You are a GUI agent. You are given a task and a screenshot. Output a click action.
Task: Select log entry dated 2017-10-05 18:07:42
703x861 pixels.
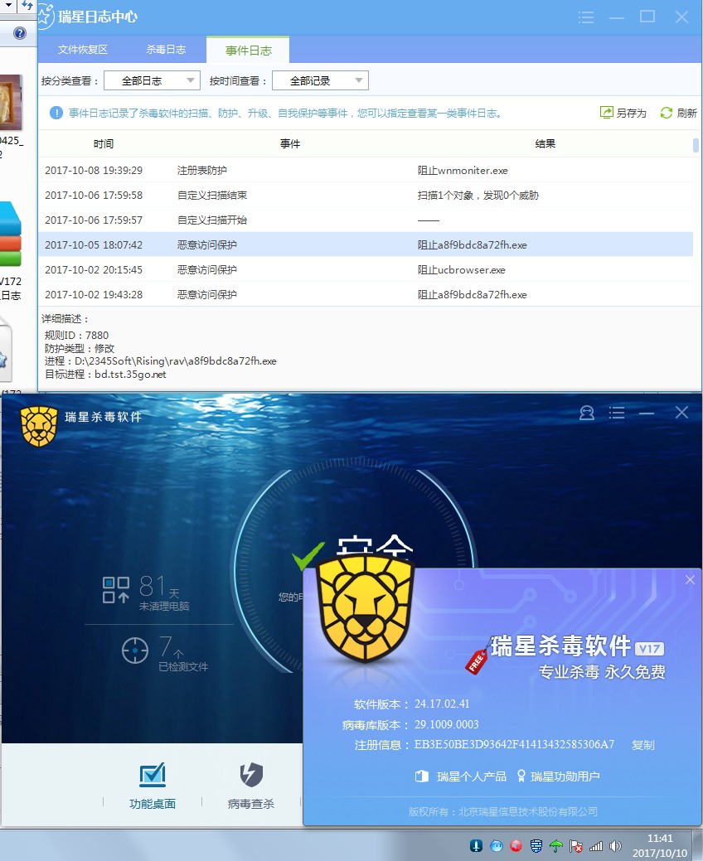click(x=366, y=244)
